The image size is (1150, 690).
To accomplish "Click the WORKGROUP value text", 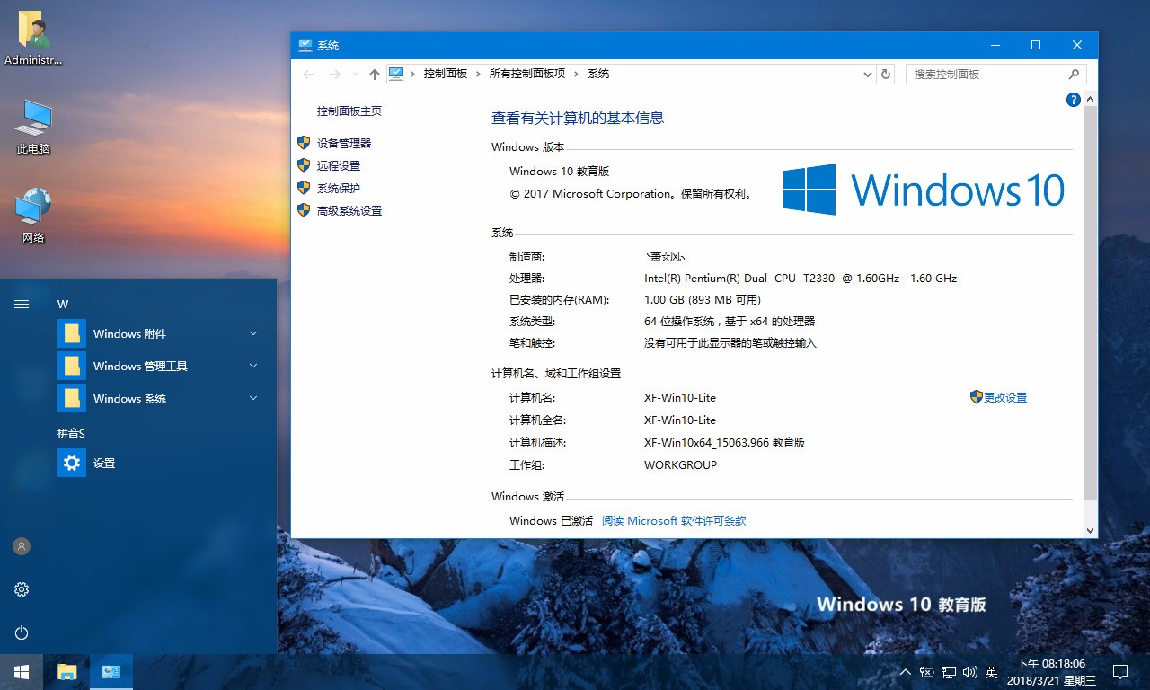I will 680,464.
